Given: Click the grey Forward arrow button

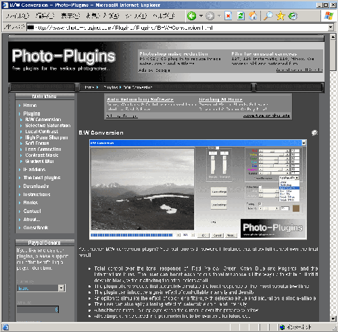Looking at the screenshot, I should pos(210,16).
